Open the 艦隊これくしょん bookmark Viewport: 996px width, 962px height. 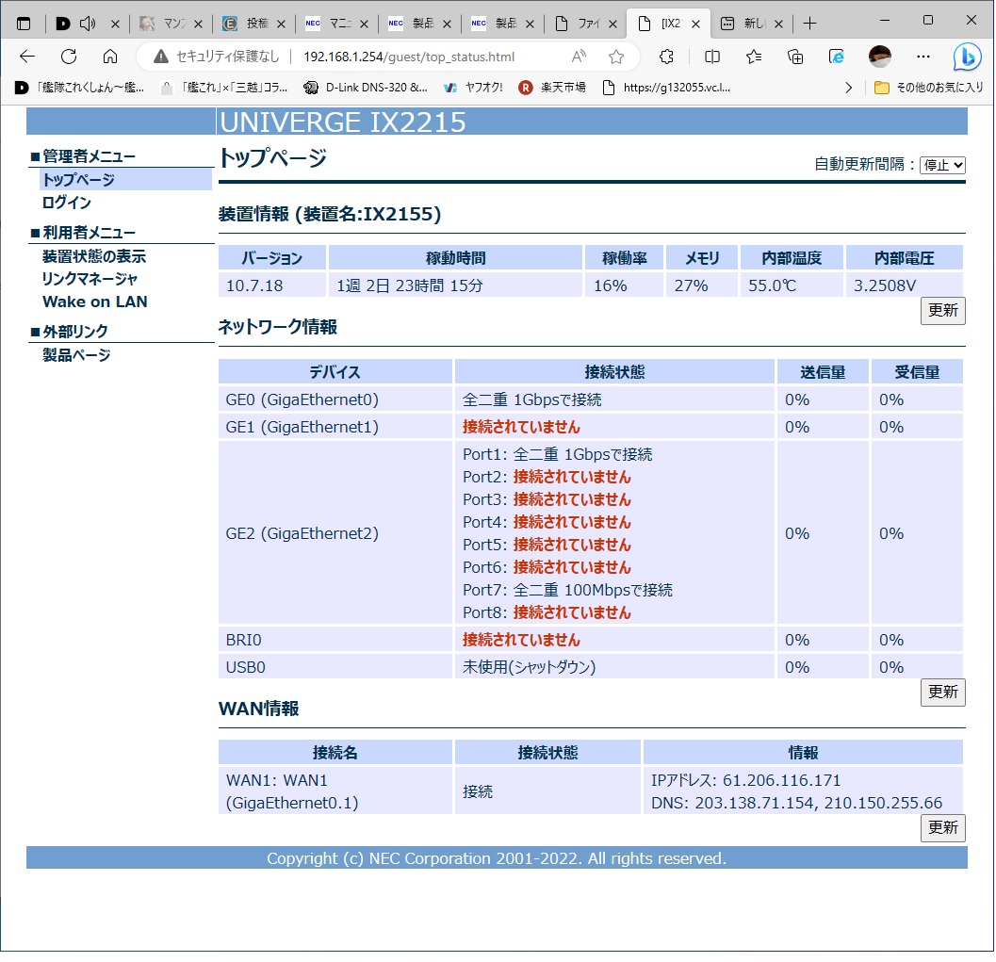click(81, 88)
